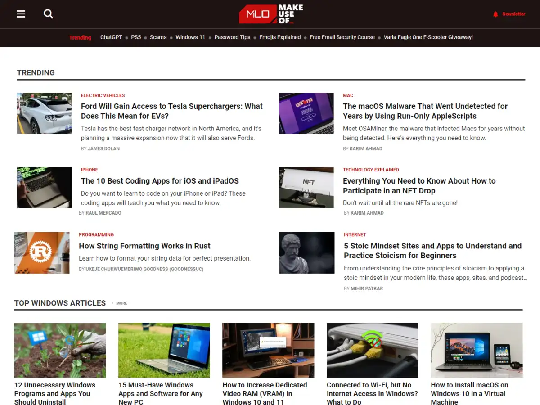This screenshot has width=540, height=405.
Task: Click the purple laptop malware thumbnail
Action: 306,113
